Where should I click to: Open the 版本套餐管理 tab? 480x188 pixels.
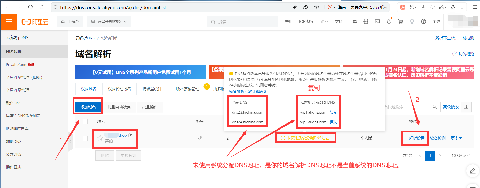pyautogui.click(x=188, y=89)
